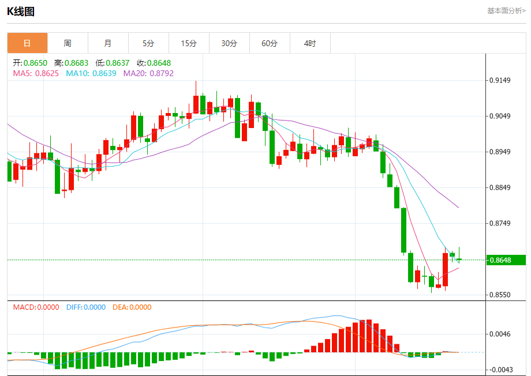The height and width of the screenshot is (376, 531).
Task: Click the 0.9049 price axis label
Action: [500, 116]
